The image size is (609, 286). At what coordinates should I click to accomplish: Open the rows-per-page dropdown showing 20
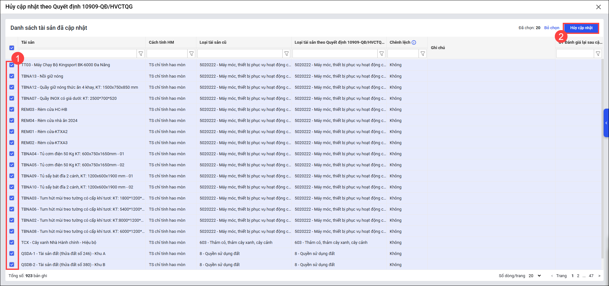coord(535,276)
